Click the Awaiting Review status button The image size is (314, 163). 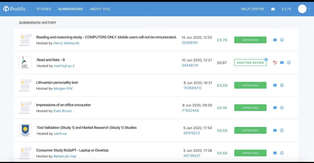click(250, 63)
